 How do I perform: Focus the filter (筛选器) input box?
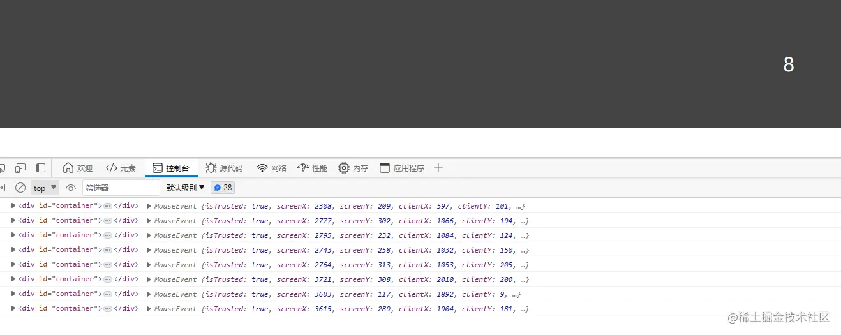coord(121,188)
